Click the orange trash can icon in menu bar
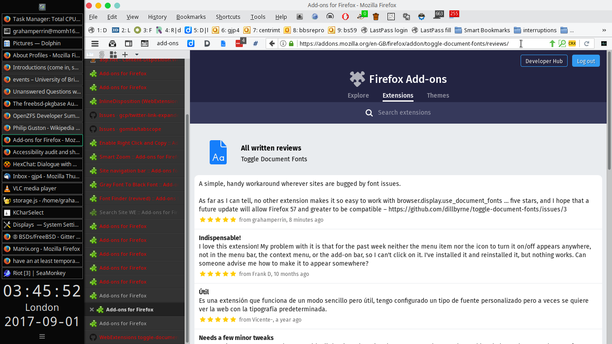Image resolution: width=612 pixels, height=344 pixels. tap(376, 17)
